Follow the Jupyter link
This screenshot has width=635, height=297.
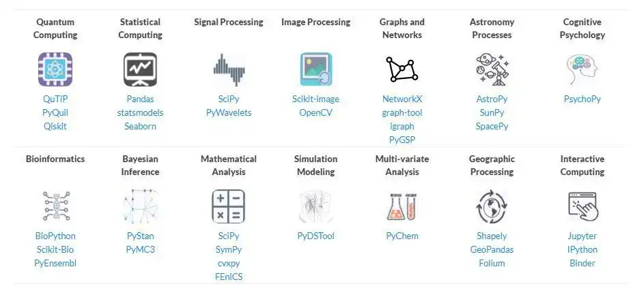[x=582, y=236]
